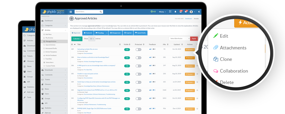Click the search magnifier icon
Screen dimensions: 285x114
[101, 12]
